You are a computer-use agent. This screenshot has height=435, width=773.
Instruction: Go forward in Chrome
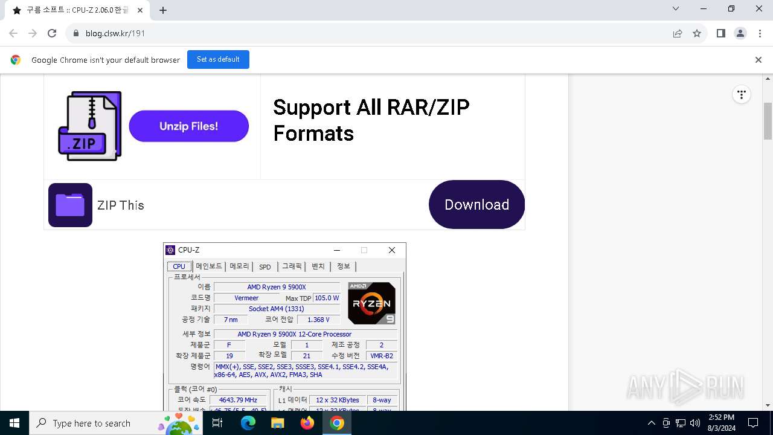pyautogui.click(x=33, y=33)
